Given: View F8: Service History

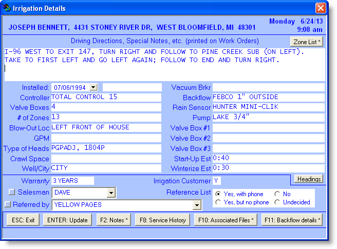Looking at the screenshot, I should (162, 220).
